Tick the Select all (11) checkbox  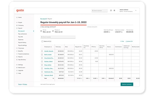(x=42, y=41)
